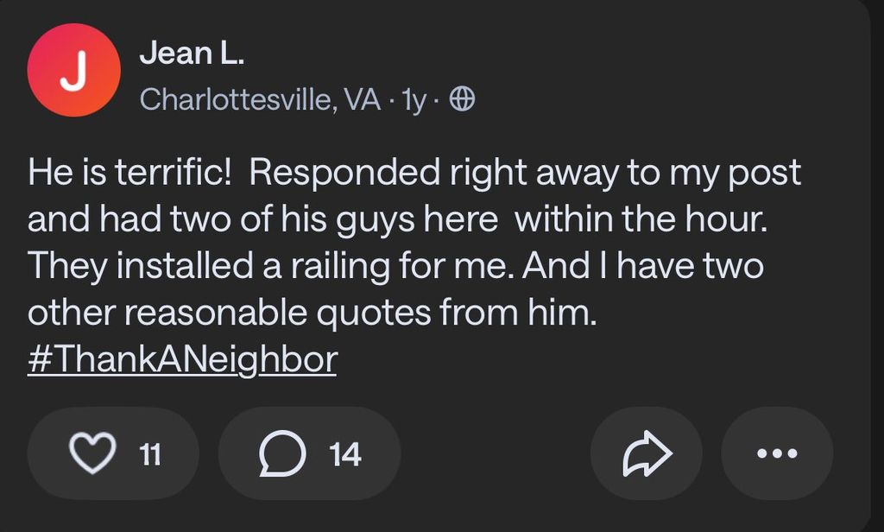This screenshot has height=532, width=884.
Task: Show who liked via the 11 count
Action: point(150,454)
